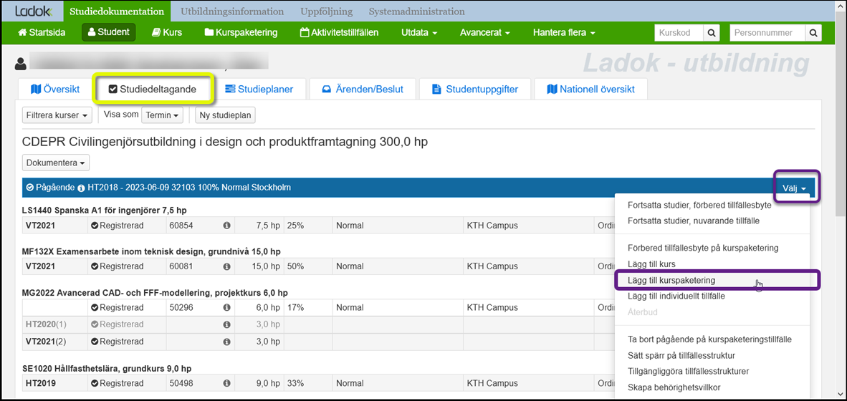
Task: Click info icon in MF132X Examensarbete row
Action: [x=226, y=266]
